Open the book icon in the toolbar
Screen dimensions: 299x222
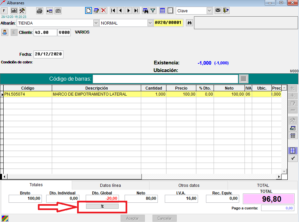pos(58,11)
